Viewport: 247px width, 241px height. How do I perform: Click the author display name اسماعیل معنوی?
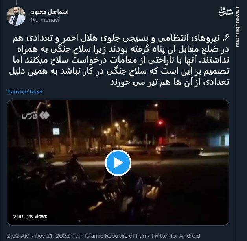[50, 12]
